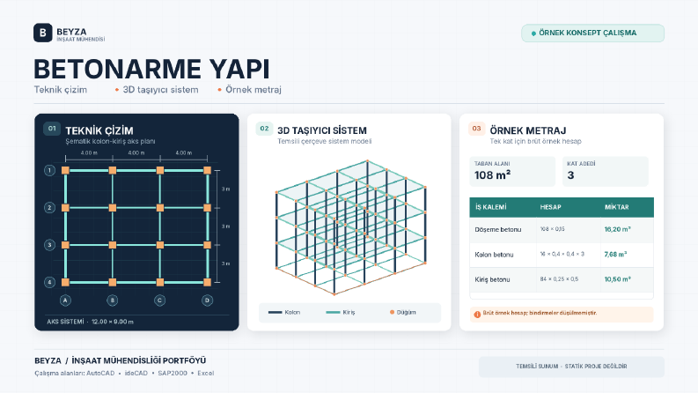Click the Brüt örnek hesap warning note
The height and width of the screenshot is (393, 698).
click(562, 314)
